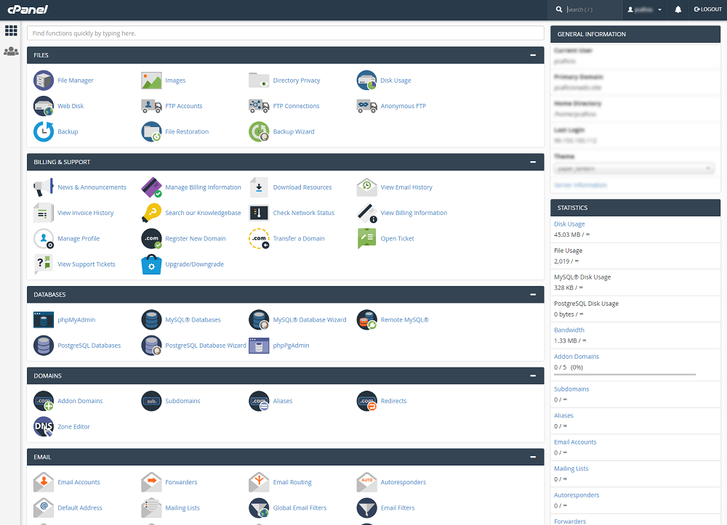Click the home grid icon in sidebar
727x525 pixels.
coord(11,30)
